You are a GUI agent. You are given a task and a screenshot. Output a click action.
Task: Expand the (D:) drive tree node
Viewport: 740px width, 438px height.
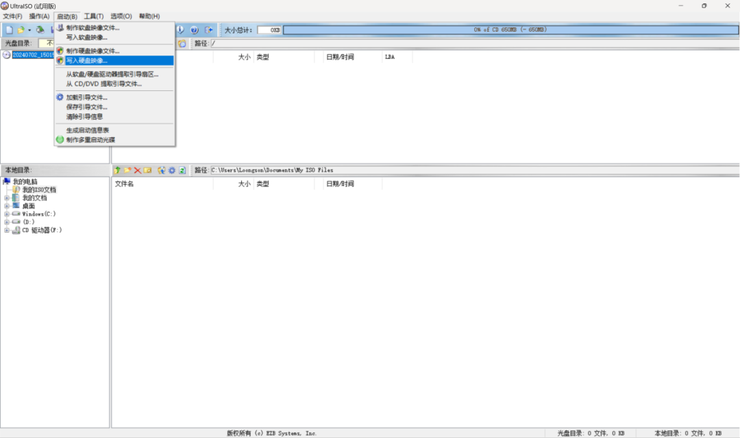click(x=7, y=222)
